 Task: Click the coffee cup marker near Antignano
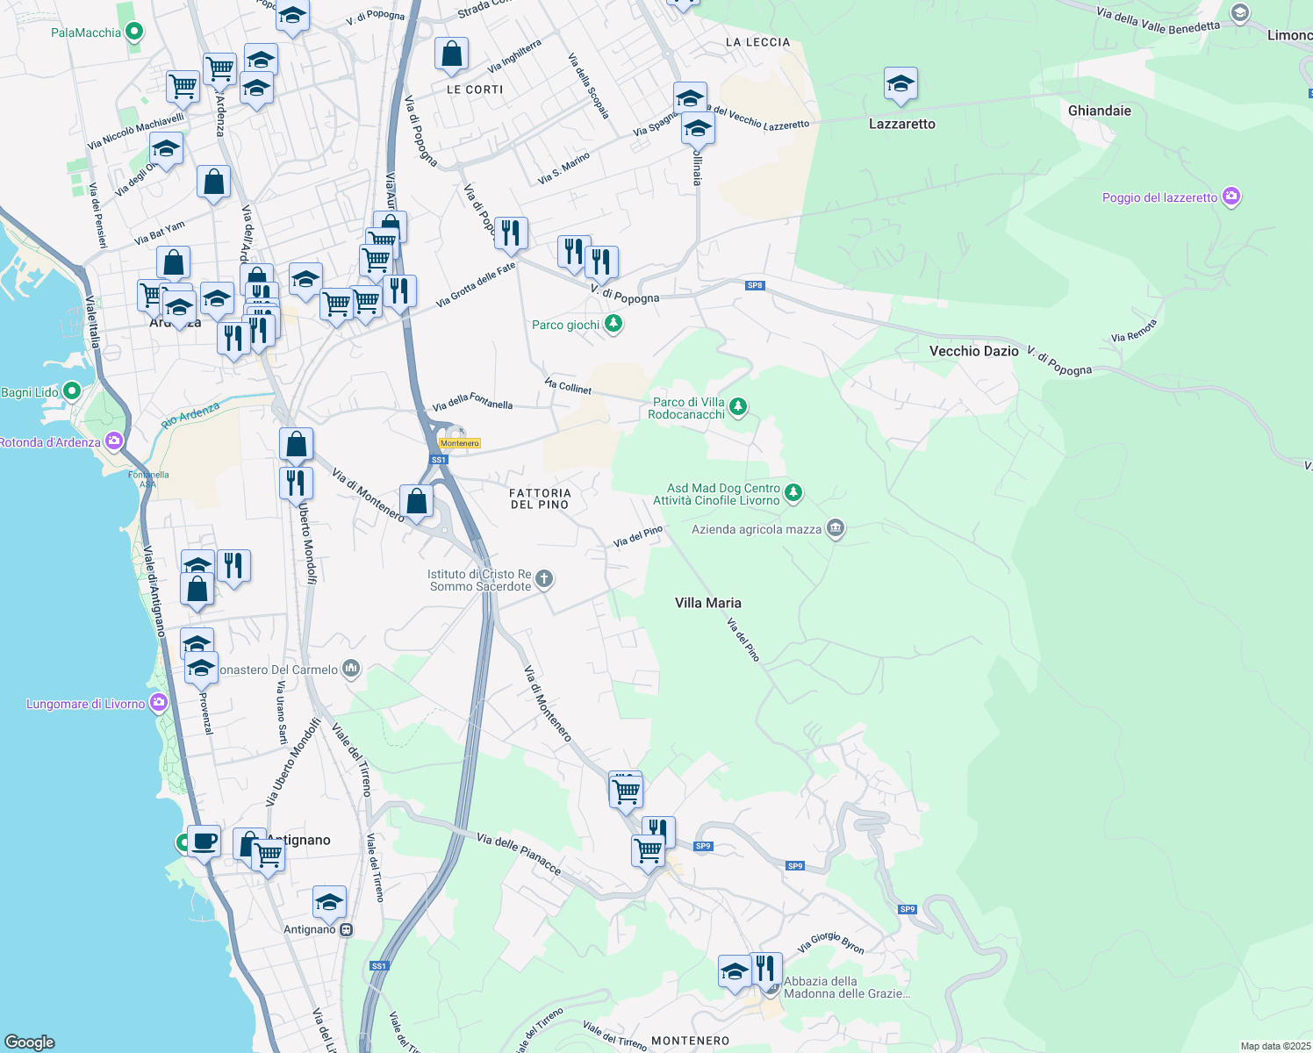tap(204, 842)
